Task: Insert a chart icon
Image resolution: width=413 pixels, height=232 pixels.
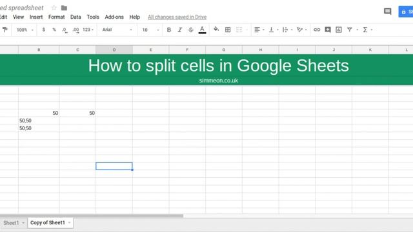Action: 339,30
